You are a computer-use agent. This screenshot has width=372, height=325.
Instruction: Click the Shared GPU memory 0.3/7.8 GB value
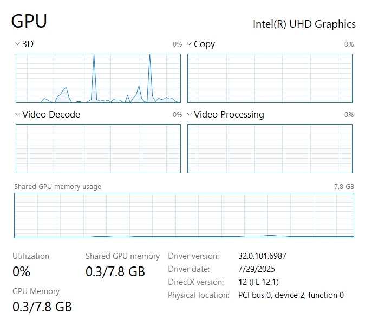tap(115, 271)
